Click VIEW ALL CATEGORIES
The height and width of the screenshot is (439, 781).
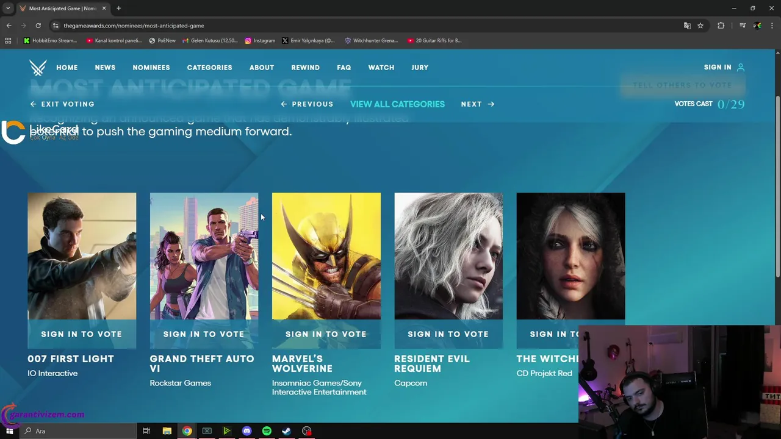click(x=397, y=104)
